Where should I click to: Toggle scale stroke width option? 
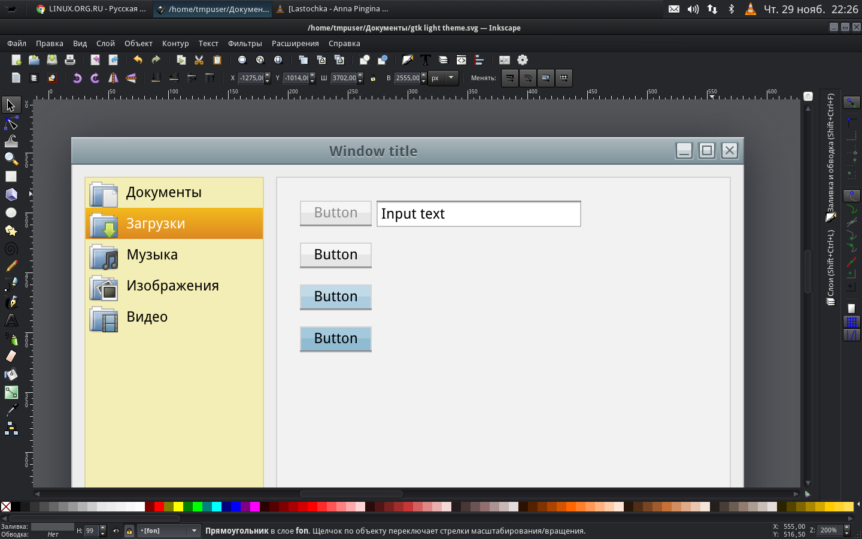tap(510, 78)
